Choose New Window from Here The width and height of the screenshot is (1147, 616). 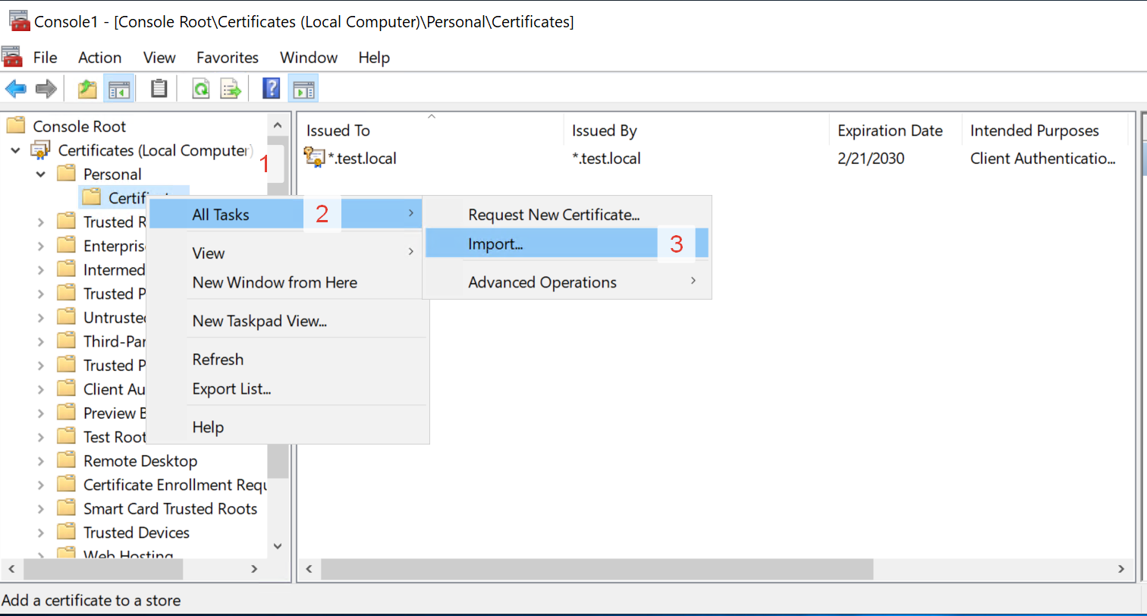coord(288,282)
